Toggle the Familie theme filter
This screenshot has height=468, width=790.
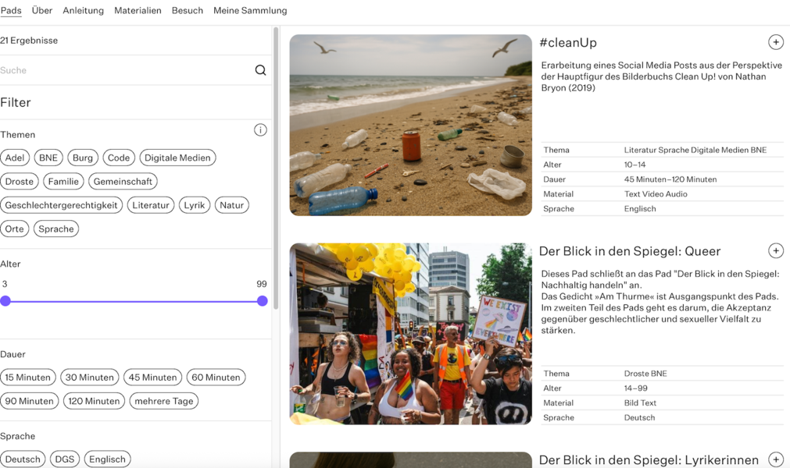[63, 182]
